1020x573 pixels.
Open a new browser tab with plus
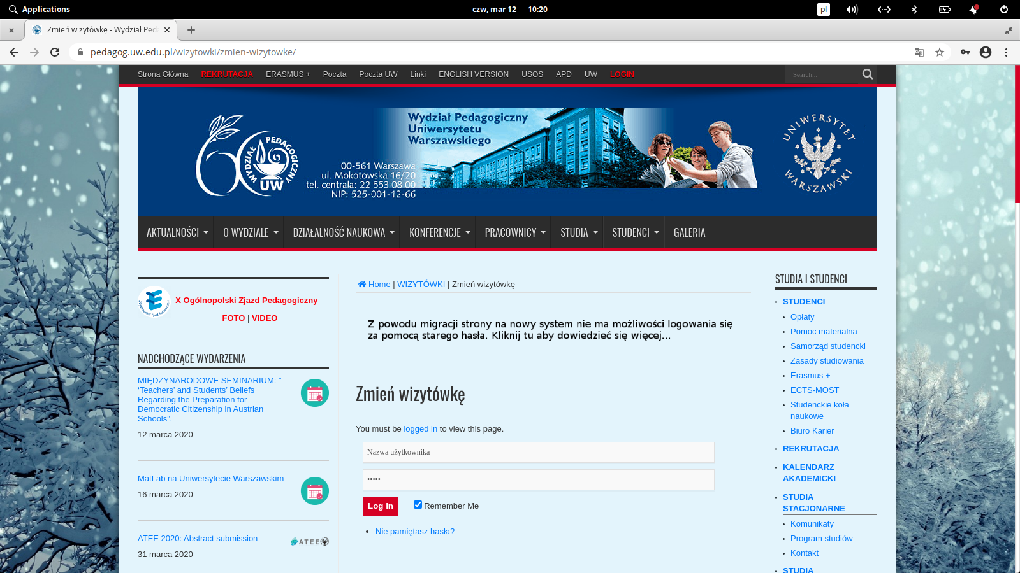pos(191,30)
